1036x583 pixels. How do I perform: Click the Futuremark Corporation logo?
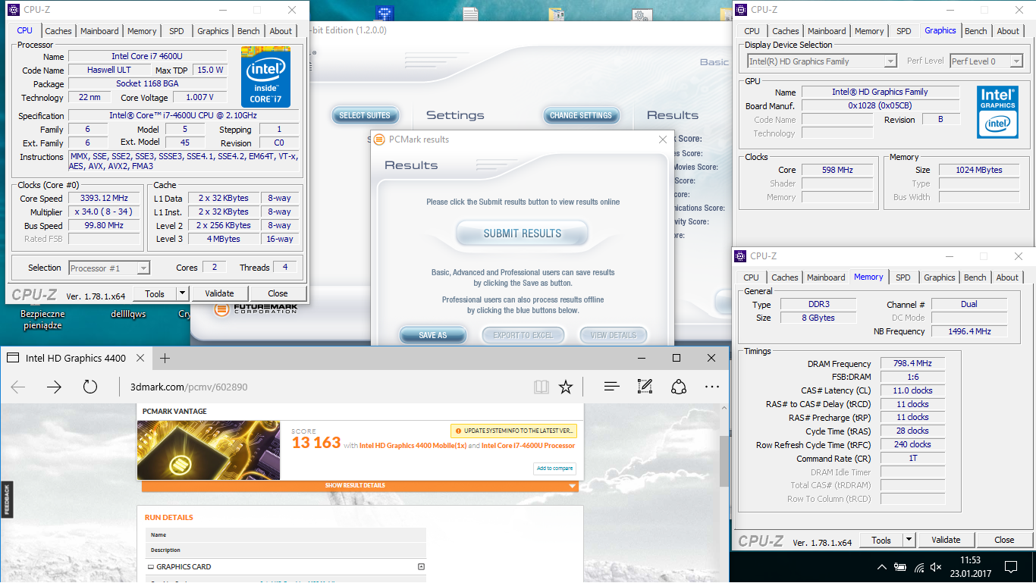click(256, 309)
